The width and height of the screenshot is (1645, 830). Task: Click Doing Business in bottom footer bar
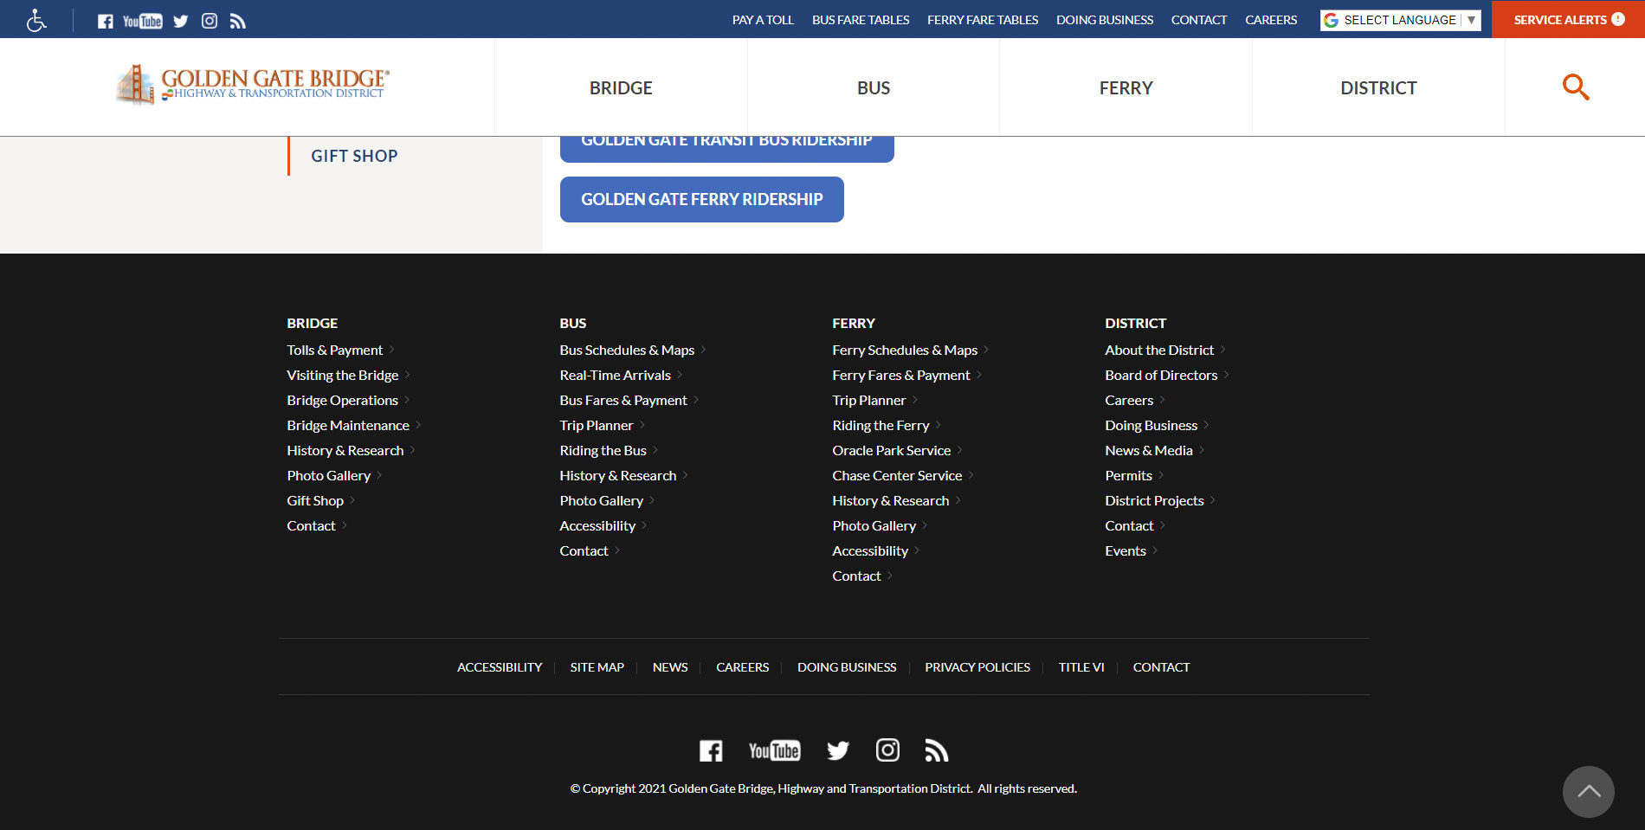pos(847,667)
